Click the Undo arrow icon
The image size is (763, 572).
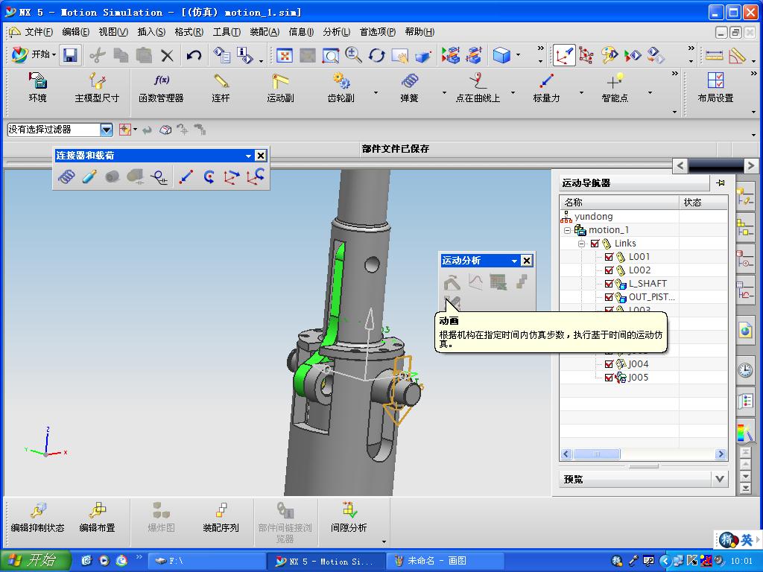pos(194,55)
